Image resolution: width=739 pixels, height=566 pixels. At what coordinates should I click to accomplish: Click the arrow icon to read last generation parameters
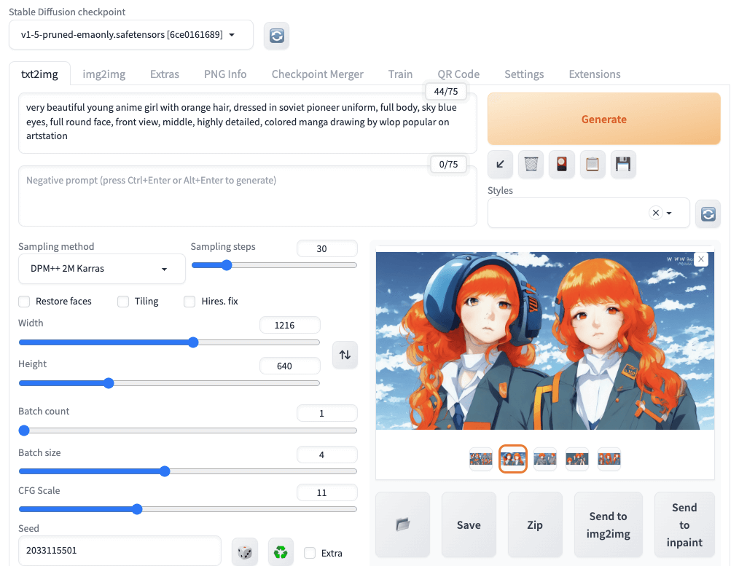(x=501, y=165)
